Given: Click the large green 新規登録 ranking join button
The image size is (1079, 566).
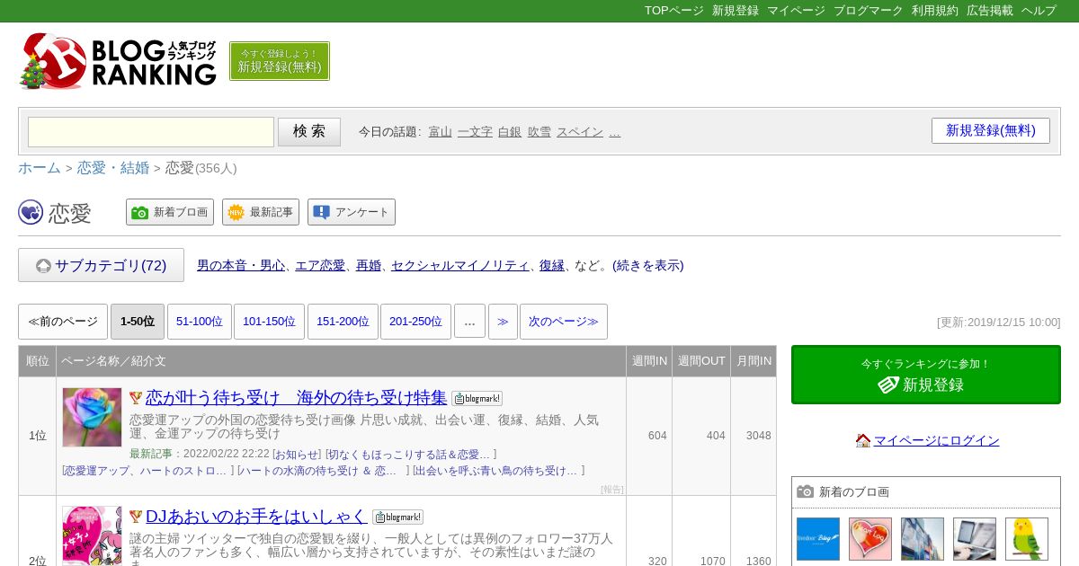Looking at the screenshot, I should (926, 375).
